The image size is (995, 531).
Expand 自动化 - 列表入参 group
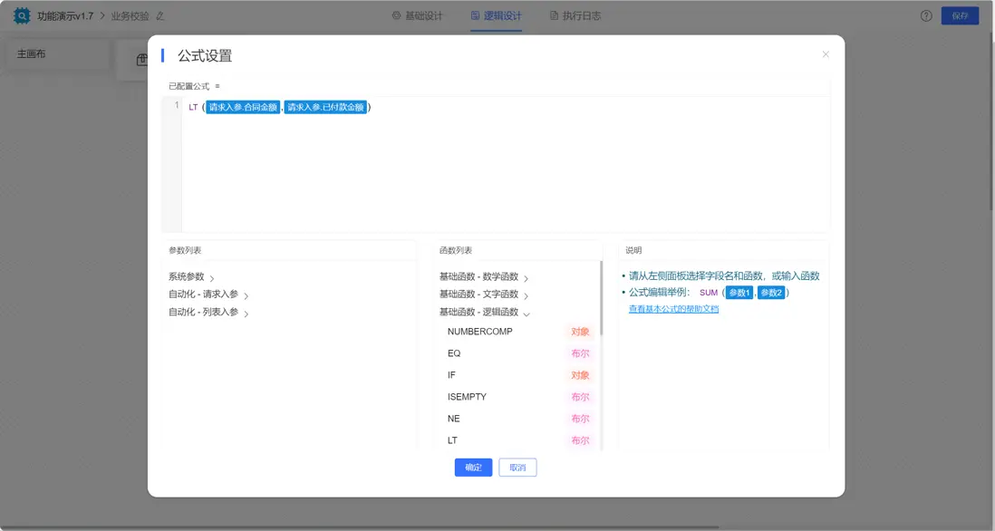click(x=208, y=312)
